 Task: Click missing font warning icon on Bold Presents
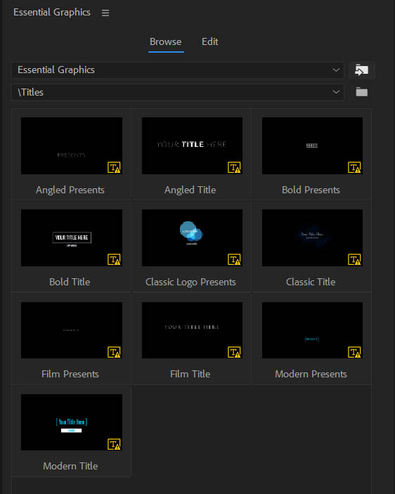354,167
